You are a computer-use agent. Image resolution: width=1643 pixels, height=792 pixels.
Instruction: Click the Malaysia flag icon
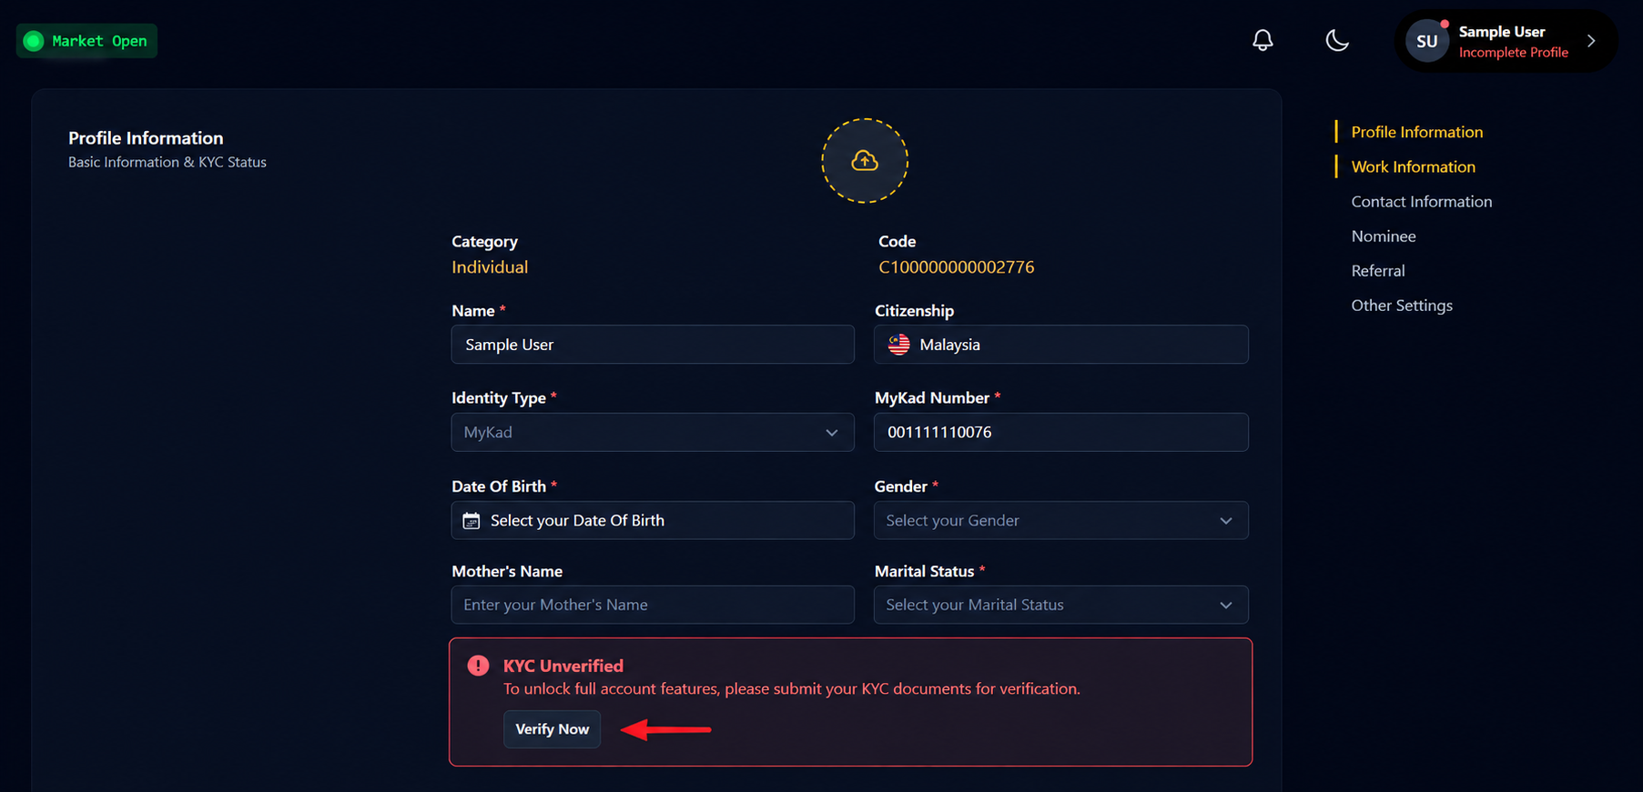pyautogui.click(x=899, y=345)
